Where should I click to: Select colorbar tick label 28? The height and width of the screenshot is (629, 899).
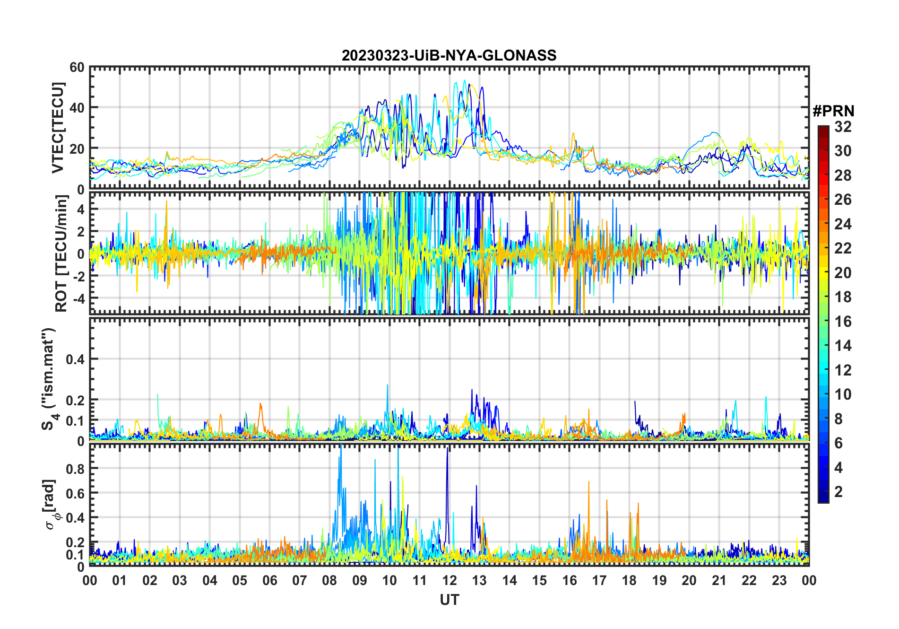(843, 175)
